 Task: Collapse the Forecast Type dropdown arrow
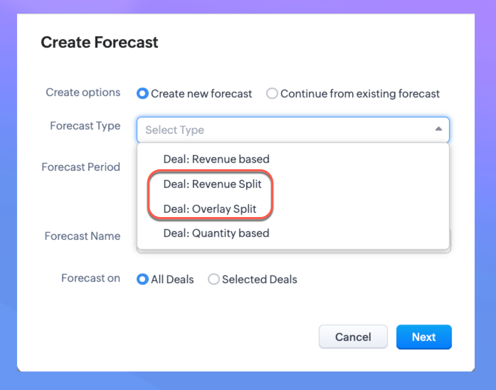(x=438, y=129)
